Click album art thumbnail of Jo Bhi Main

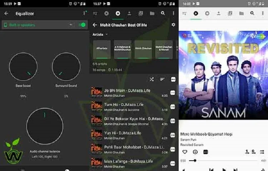tap(96, 93)
